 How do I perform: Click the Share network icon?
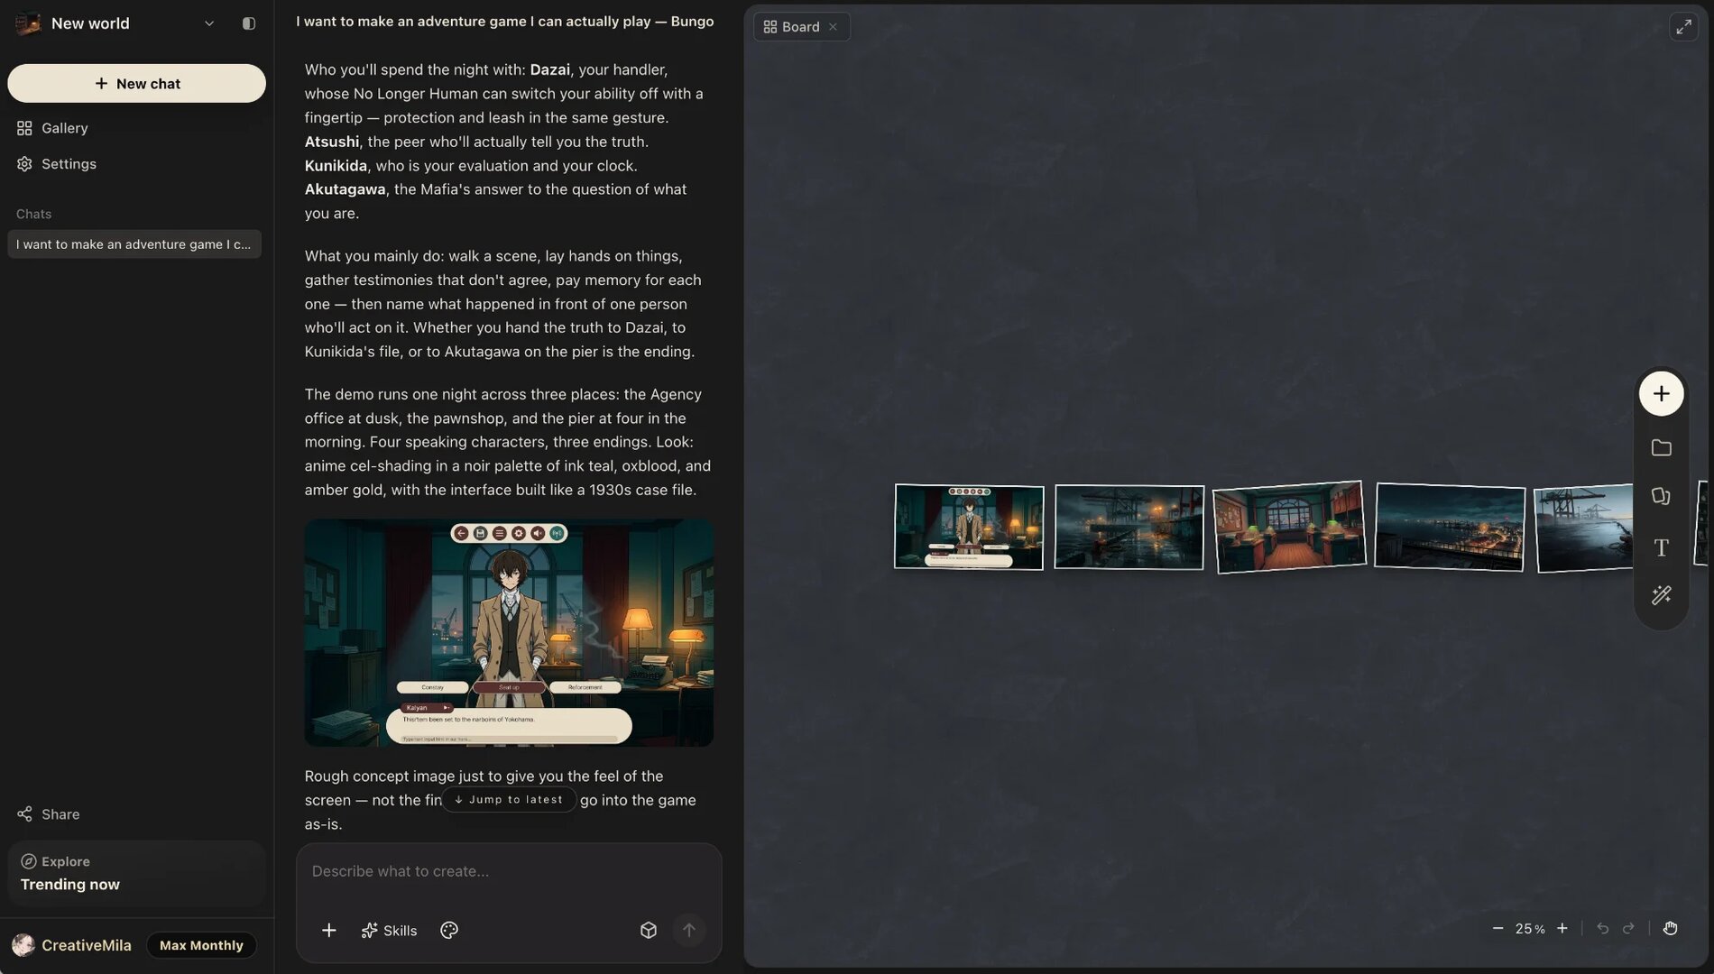coord(24,814)
